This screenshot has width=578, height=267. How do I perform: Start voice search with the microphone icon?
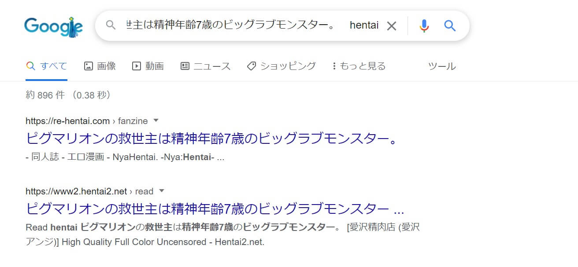click(424, 26)
